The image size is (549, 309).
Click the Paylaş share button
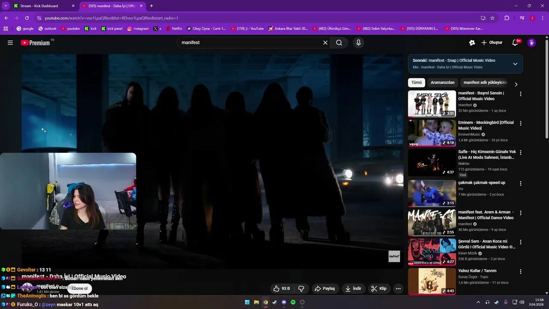pos(325,288)
